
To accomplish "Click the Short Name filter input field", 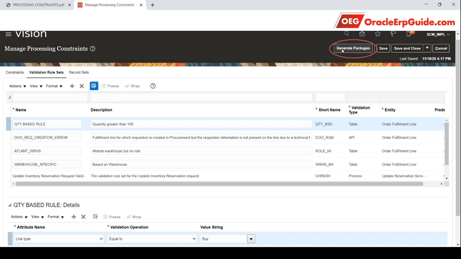I will pos(330,97).
